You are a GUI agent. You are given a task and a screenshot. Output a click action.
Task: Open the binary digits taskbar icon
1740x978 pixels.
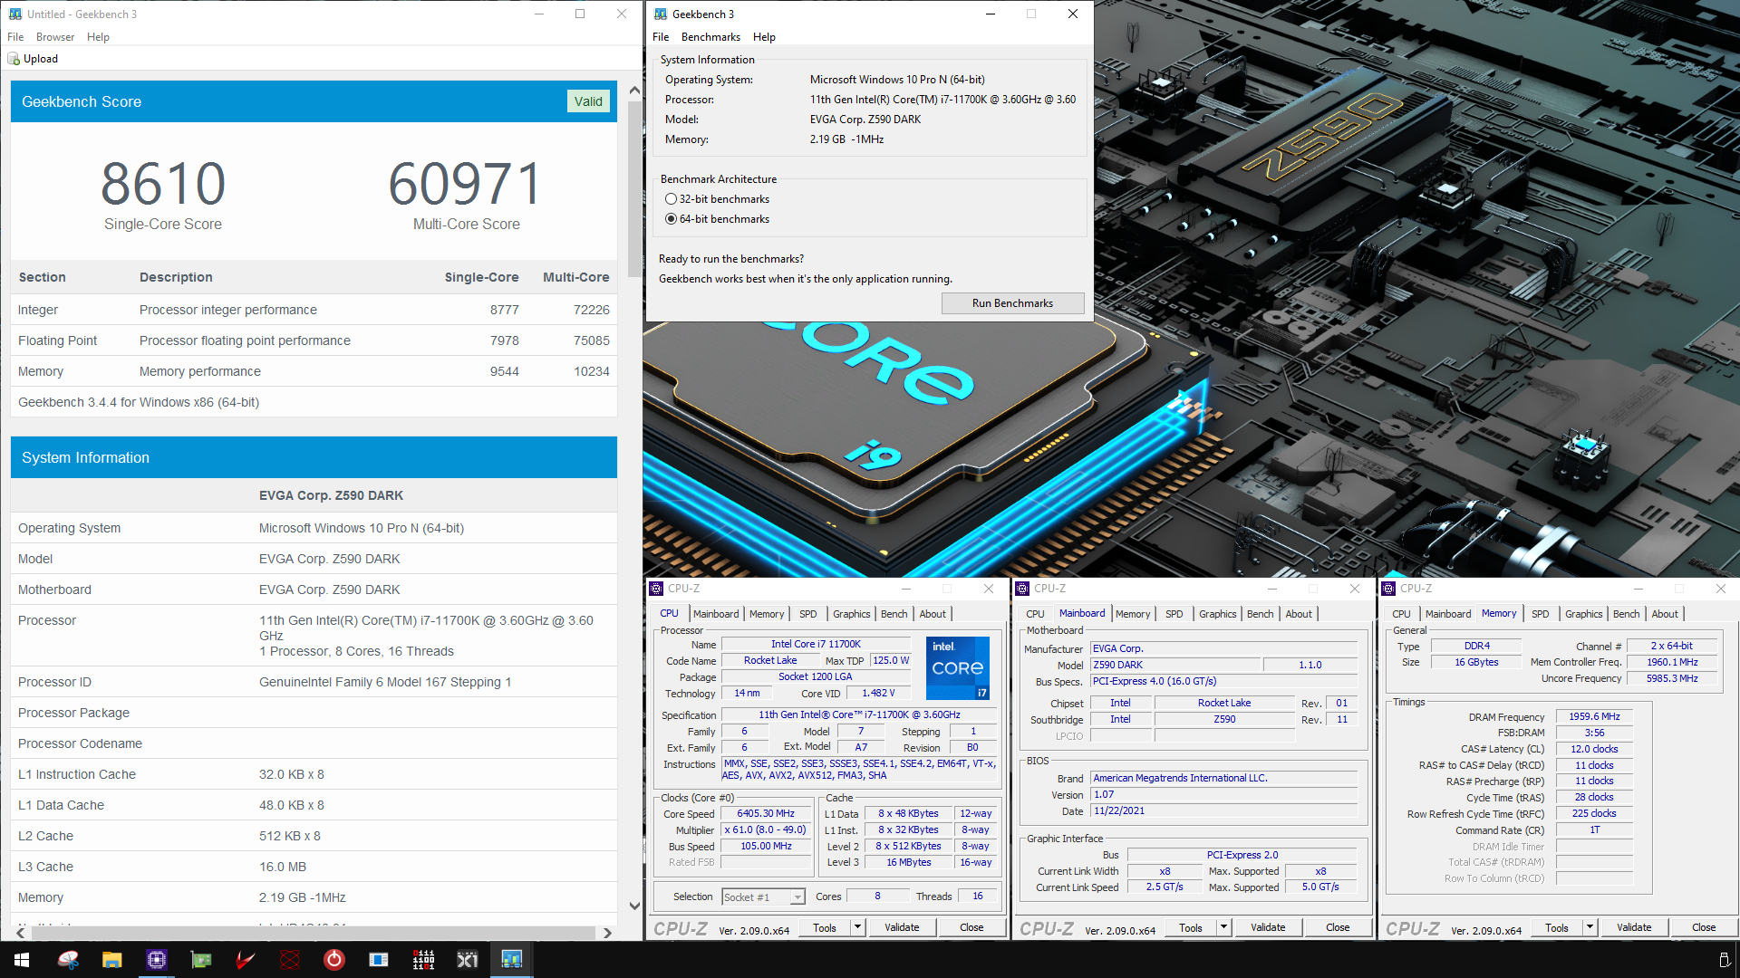click(x=423, y=960)
